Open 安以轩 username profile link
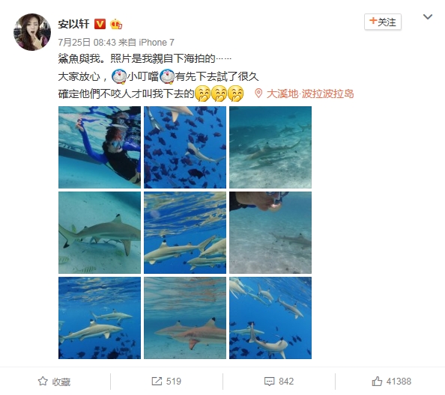 coord(73,24)
